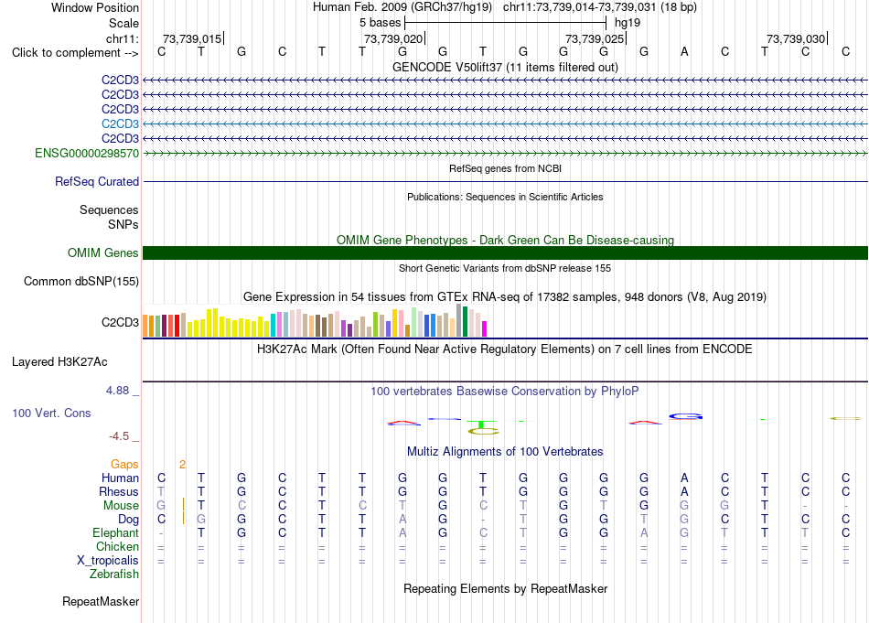869x623 pixels.
Task: Click coordinate label 73,739,030
Action: [795, 38]
